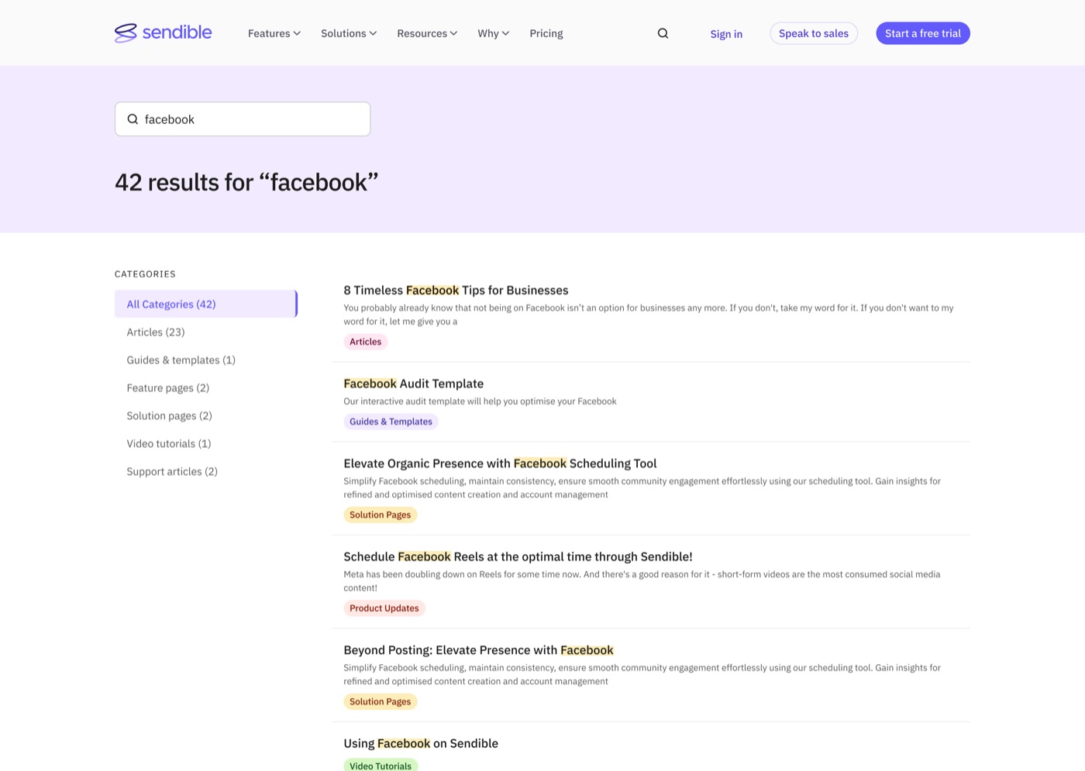
Task: Expand the Why dropdown menu
Action: coord(494,33)
